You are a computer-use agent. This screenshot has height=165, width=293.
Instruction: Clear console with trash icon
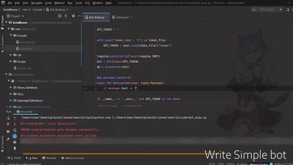click(x=15, y=148)
